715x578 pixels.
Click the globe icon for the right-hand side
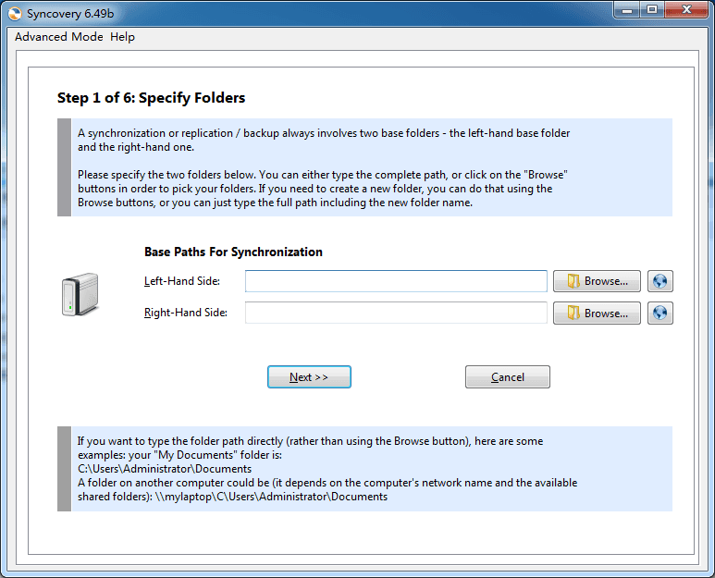pyautogui.click(x=660, y=314)
